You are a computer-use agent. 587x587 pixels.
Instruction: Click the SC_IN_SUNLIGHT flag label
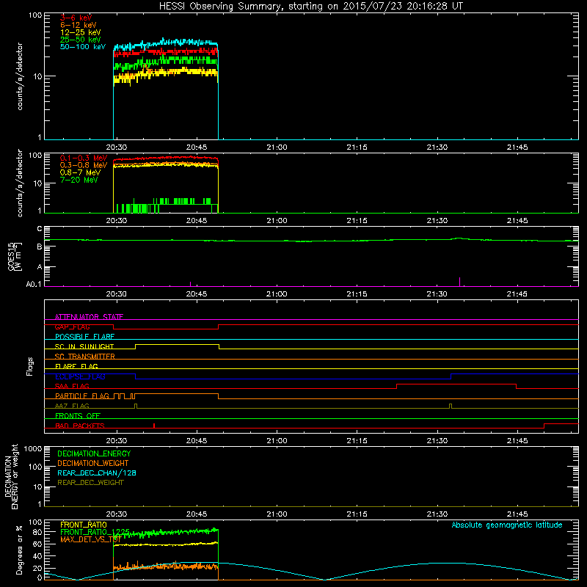click(84, 346)
